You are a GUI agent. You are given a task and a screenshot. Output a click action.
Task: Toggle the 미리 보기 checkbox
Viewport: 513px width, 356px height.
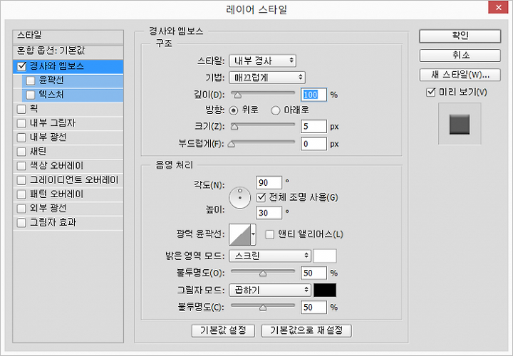(x=431, y=92)
